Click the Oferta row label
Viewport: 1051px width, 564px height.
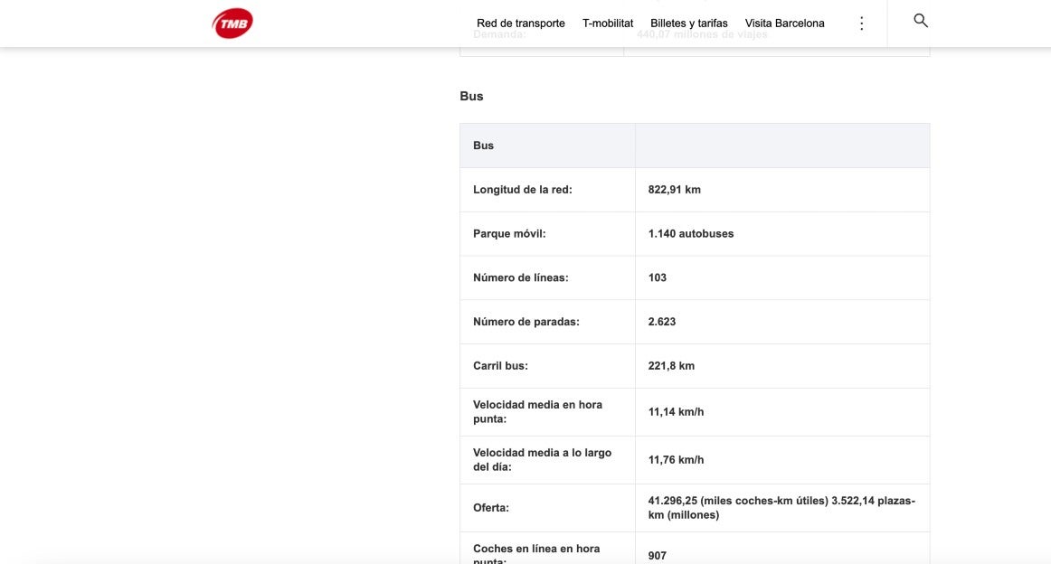click(490, 508)
